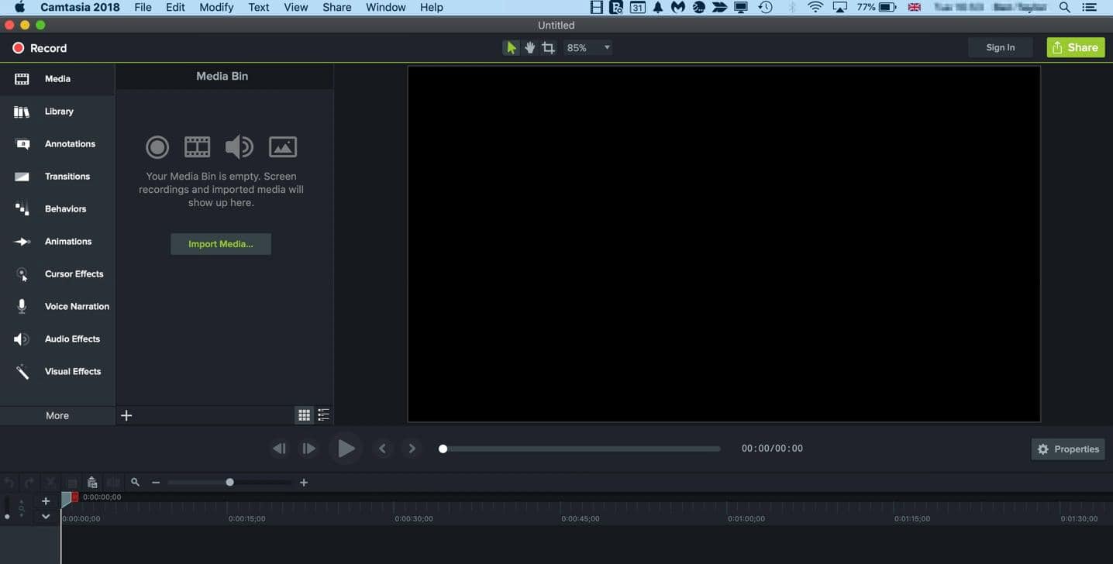Screen dimensions: 1113x564
Task: Click the Undo icon in timeline toolbar
Action: coord(10,483)
